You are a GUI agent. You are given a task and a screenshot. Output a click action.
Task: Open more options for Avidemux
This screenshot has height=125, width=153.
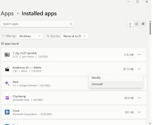pos(139,69)
